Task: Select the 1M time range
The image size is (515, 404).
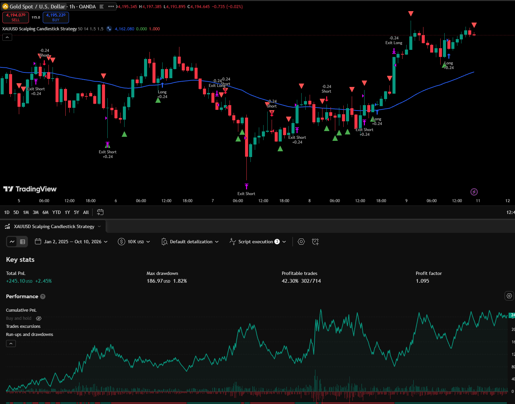Action: point(26,212)
